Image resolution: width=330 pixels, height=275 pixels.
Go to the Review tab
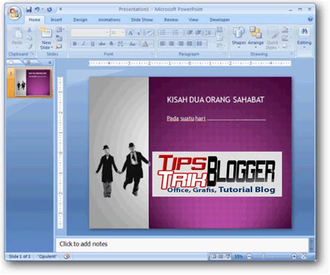[171, 19]
